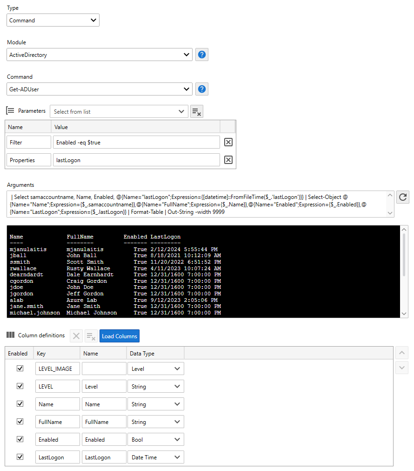Toggle the Enabled checkbox for FullName row
This screenshot has height=471, width=414.
(x=20, y=421)
